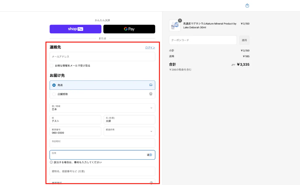This screenshot has height=185, width=300.
Task: Open the shopping bag cart icon
Action: tap(247, 6)
